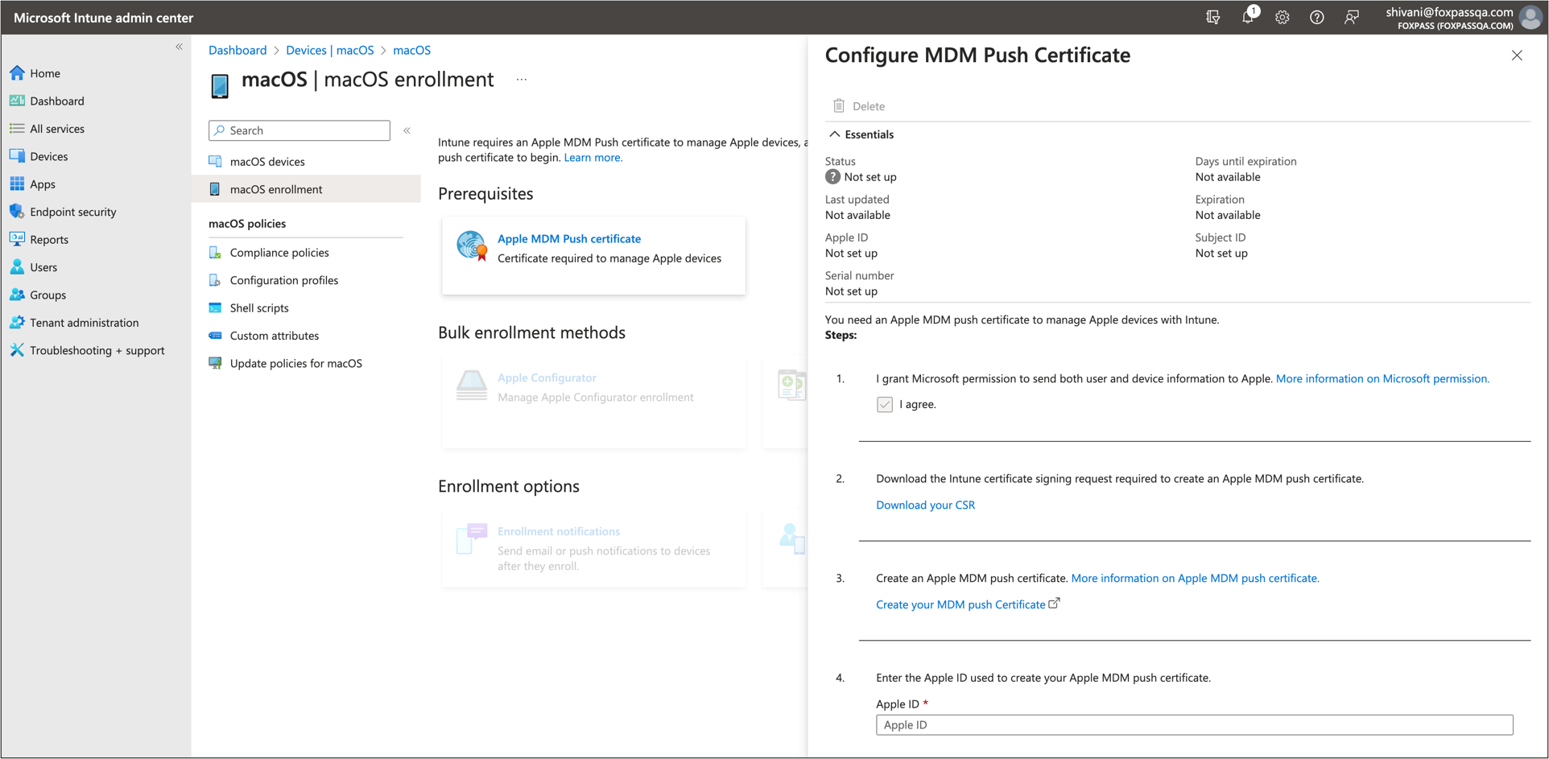Viewport: 1549px width, 759px height.
Task: Click the Endpoint security shield icon
Action: coord(17,211)
